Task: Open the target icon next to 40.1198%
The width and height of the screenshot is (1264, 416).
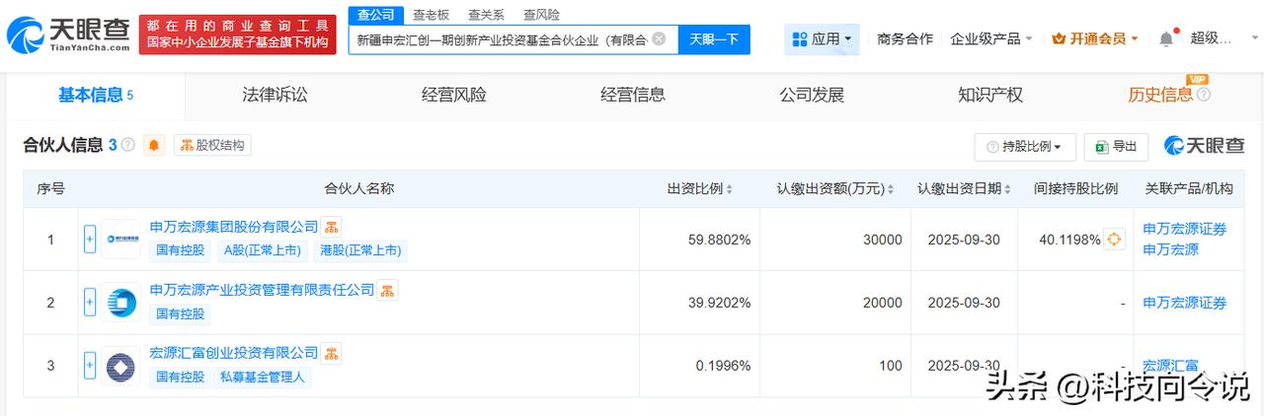Action: coord(1114,239)
